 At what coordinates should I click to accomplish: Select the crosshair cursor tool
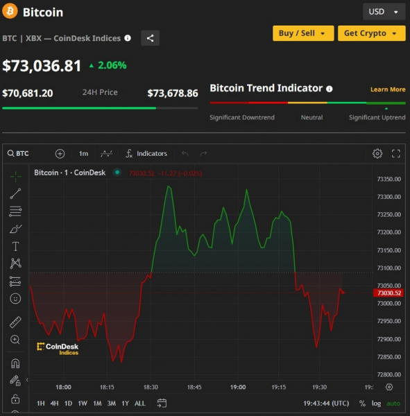pyautogui.click(x=15, y=176)
